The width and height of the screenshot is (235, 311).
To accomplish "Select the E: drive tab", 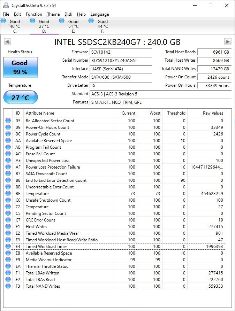I will pos(73,26).
